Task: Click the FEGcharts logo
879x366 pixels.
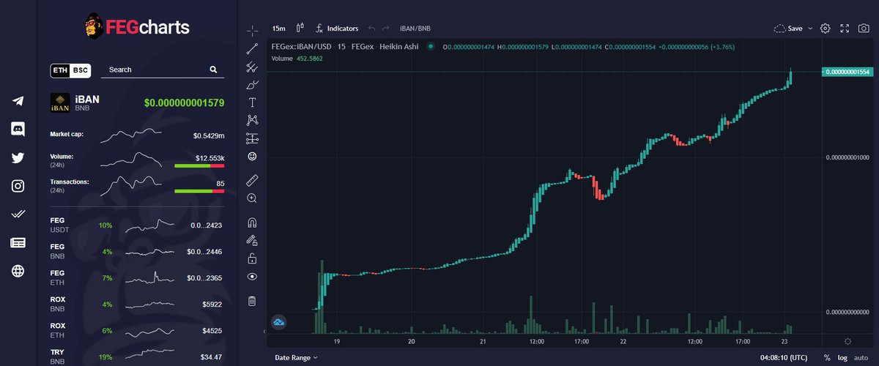Action: [136, 27]
